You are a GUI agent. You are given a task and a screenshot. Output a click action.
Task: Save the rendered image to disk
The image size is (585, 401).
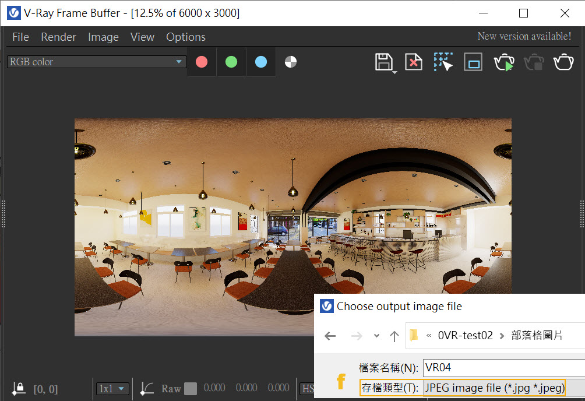click(x=384, y=62)
